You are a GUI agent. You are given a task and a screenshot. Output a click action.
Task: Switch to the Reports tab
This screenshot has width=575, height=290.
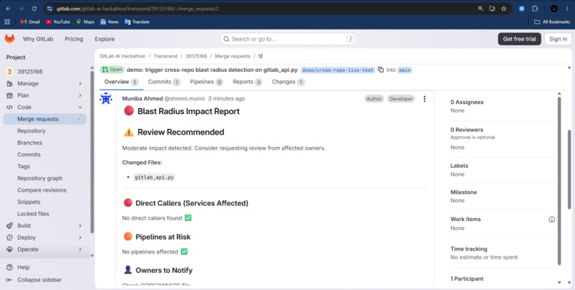(x=247, y=82)
